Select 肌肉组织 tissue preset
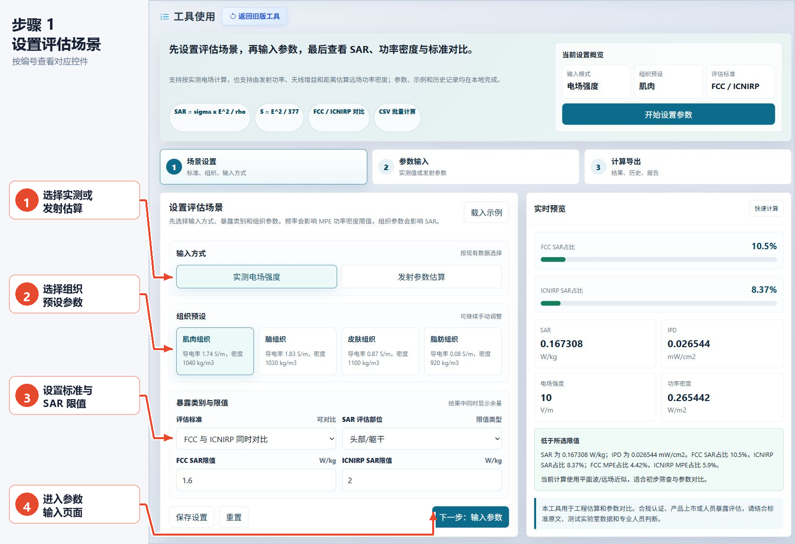This screenshot has height=544, width=795. 215,351
